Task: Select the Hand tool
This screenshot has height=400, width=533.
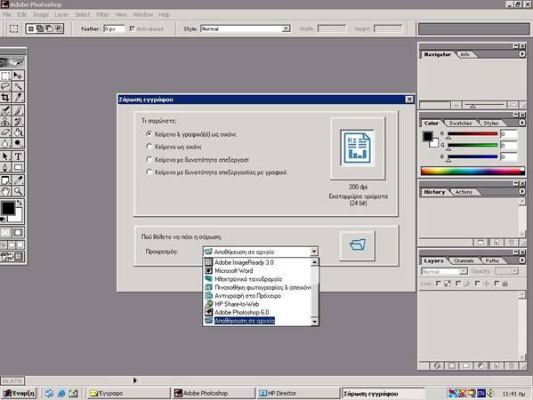Action: (x=5, y=191)
